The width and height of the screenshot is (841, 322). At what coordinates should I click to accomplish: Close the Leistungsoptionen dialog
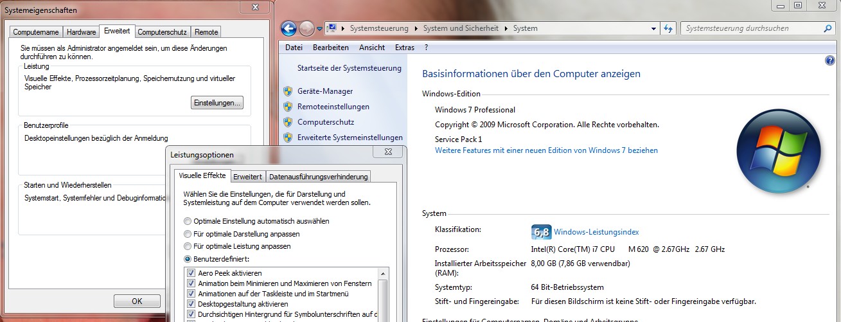pyautogui.click(x=389, y=152)
